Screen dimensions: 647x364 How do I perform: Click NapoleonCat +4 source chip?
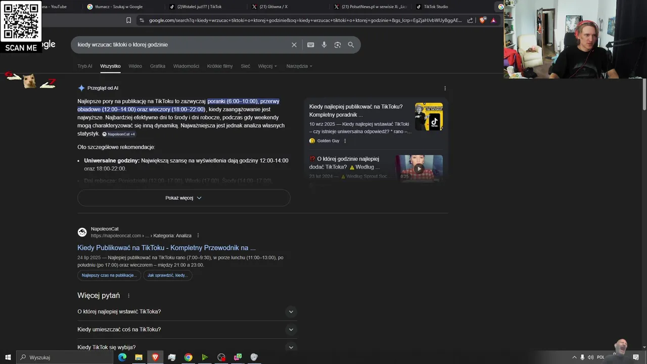tap(119, 134)
